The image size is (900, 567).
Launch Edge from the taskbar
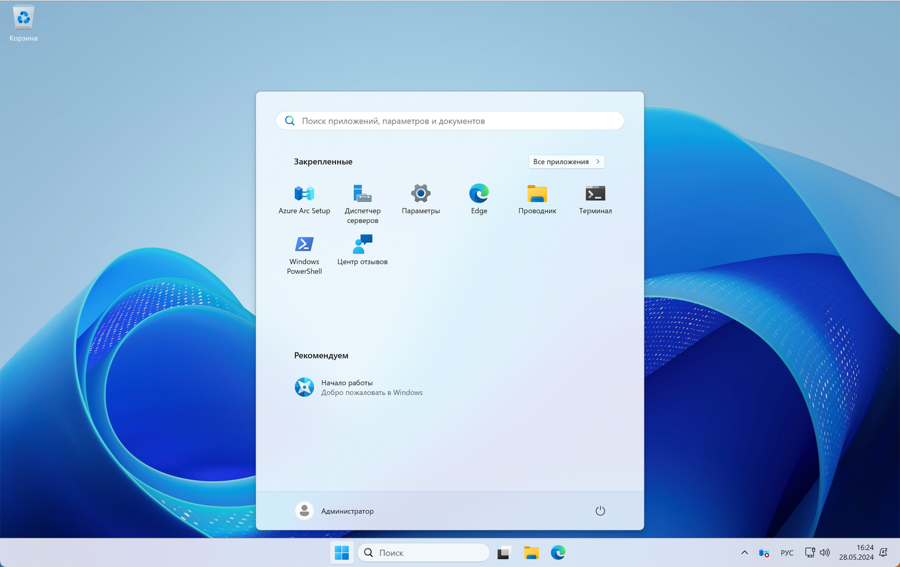tap(558, 553)
